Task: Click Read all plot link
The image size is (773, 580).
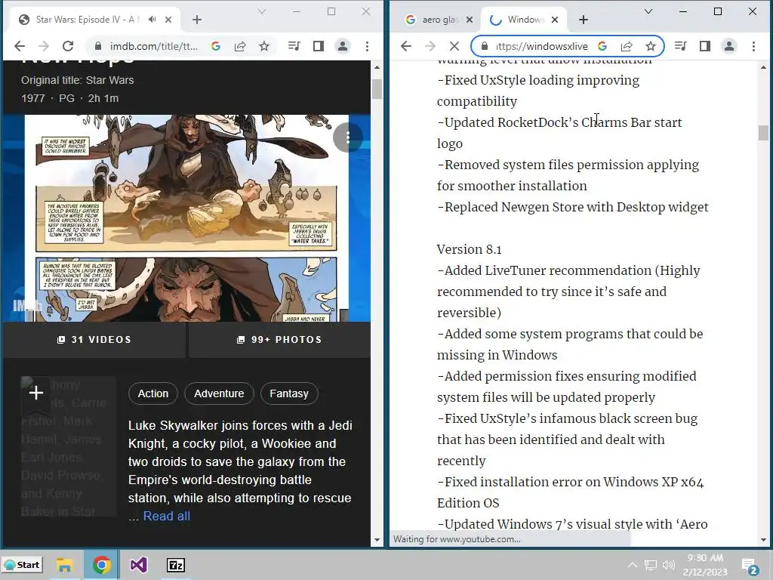Action: 167,516
